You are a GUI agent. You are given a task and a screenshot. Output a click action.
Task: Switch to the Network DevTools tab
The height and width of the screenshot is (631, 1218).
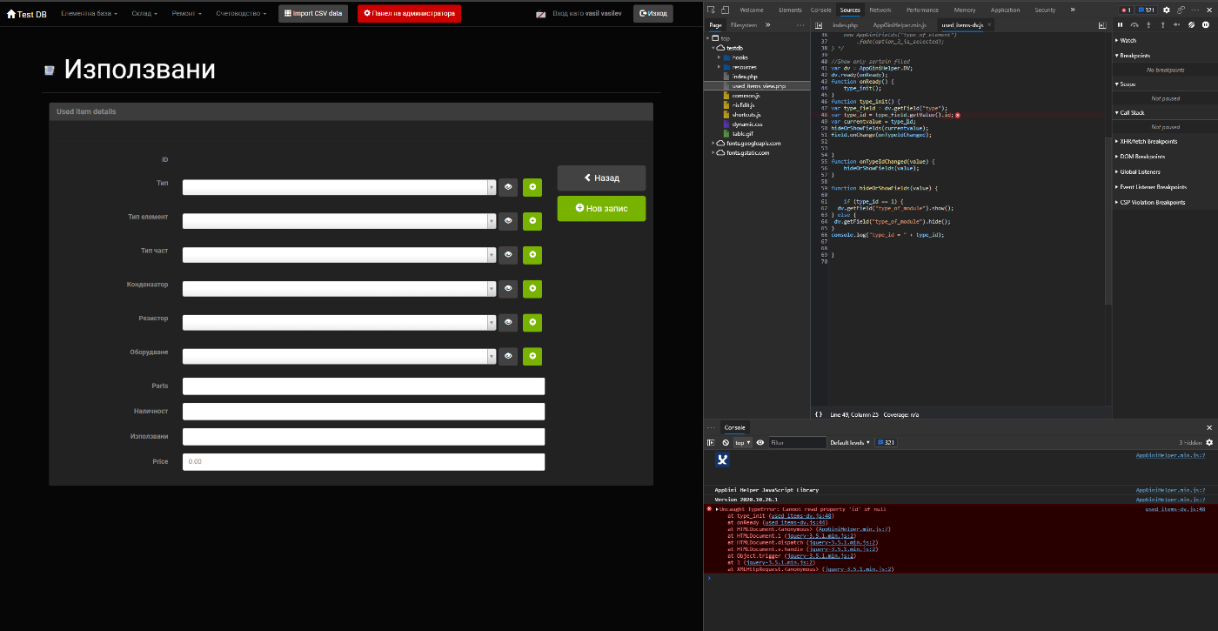880,10
